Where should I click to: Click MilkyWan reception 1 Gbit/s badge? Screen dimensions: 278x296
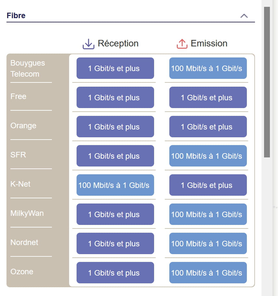[115, 214]
